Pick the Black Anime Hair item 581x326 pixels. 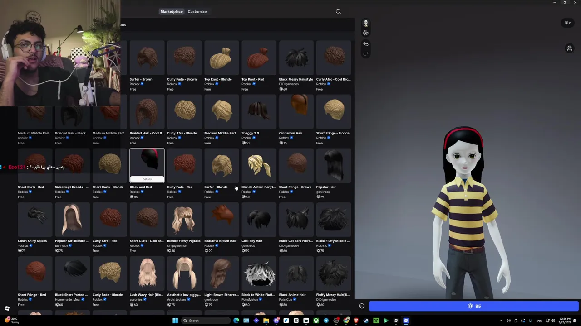click(x=296, y=282)
